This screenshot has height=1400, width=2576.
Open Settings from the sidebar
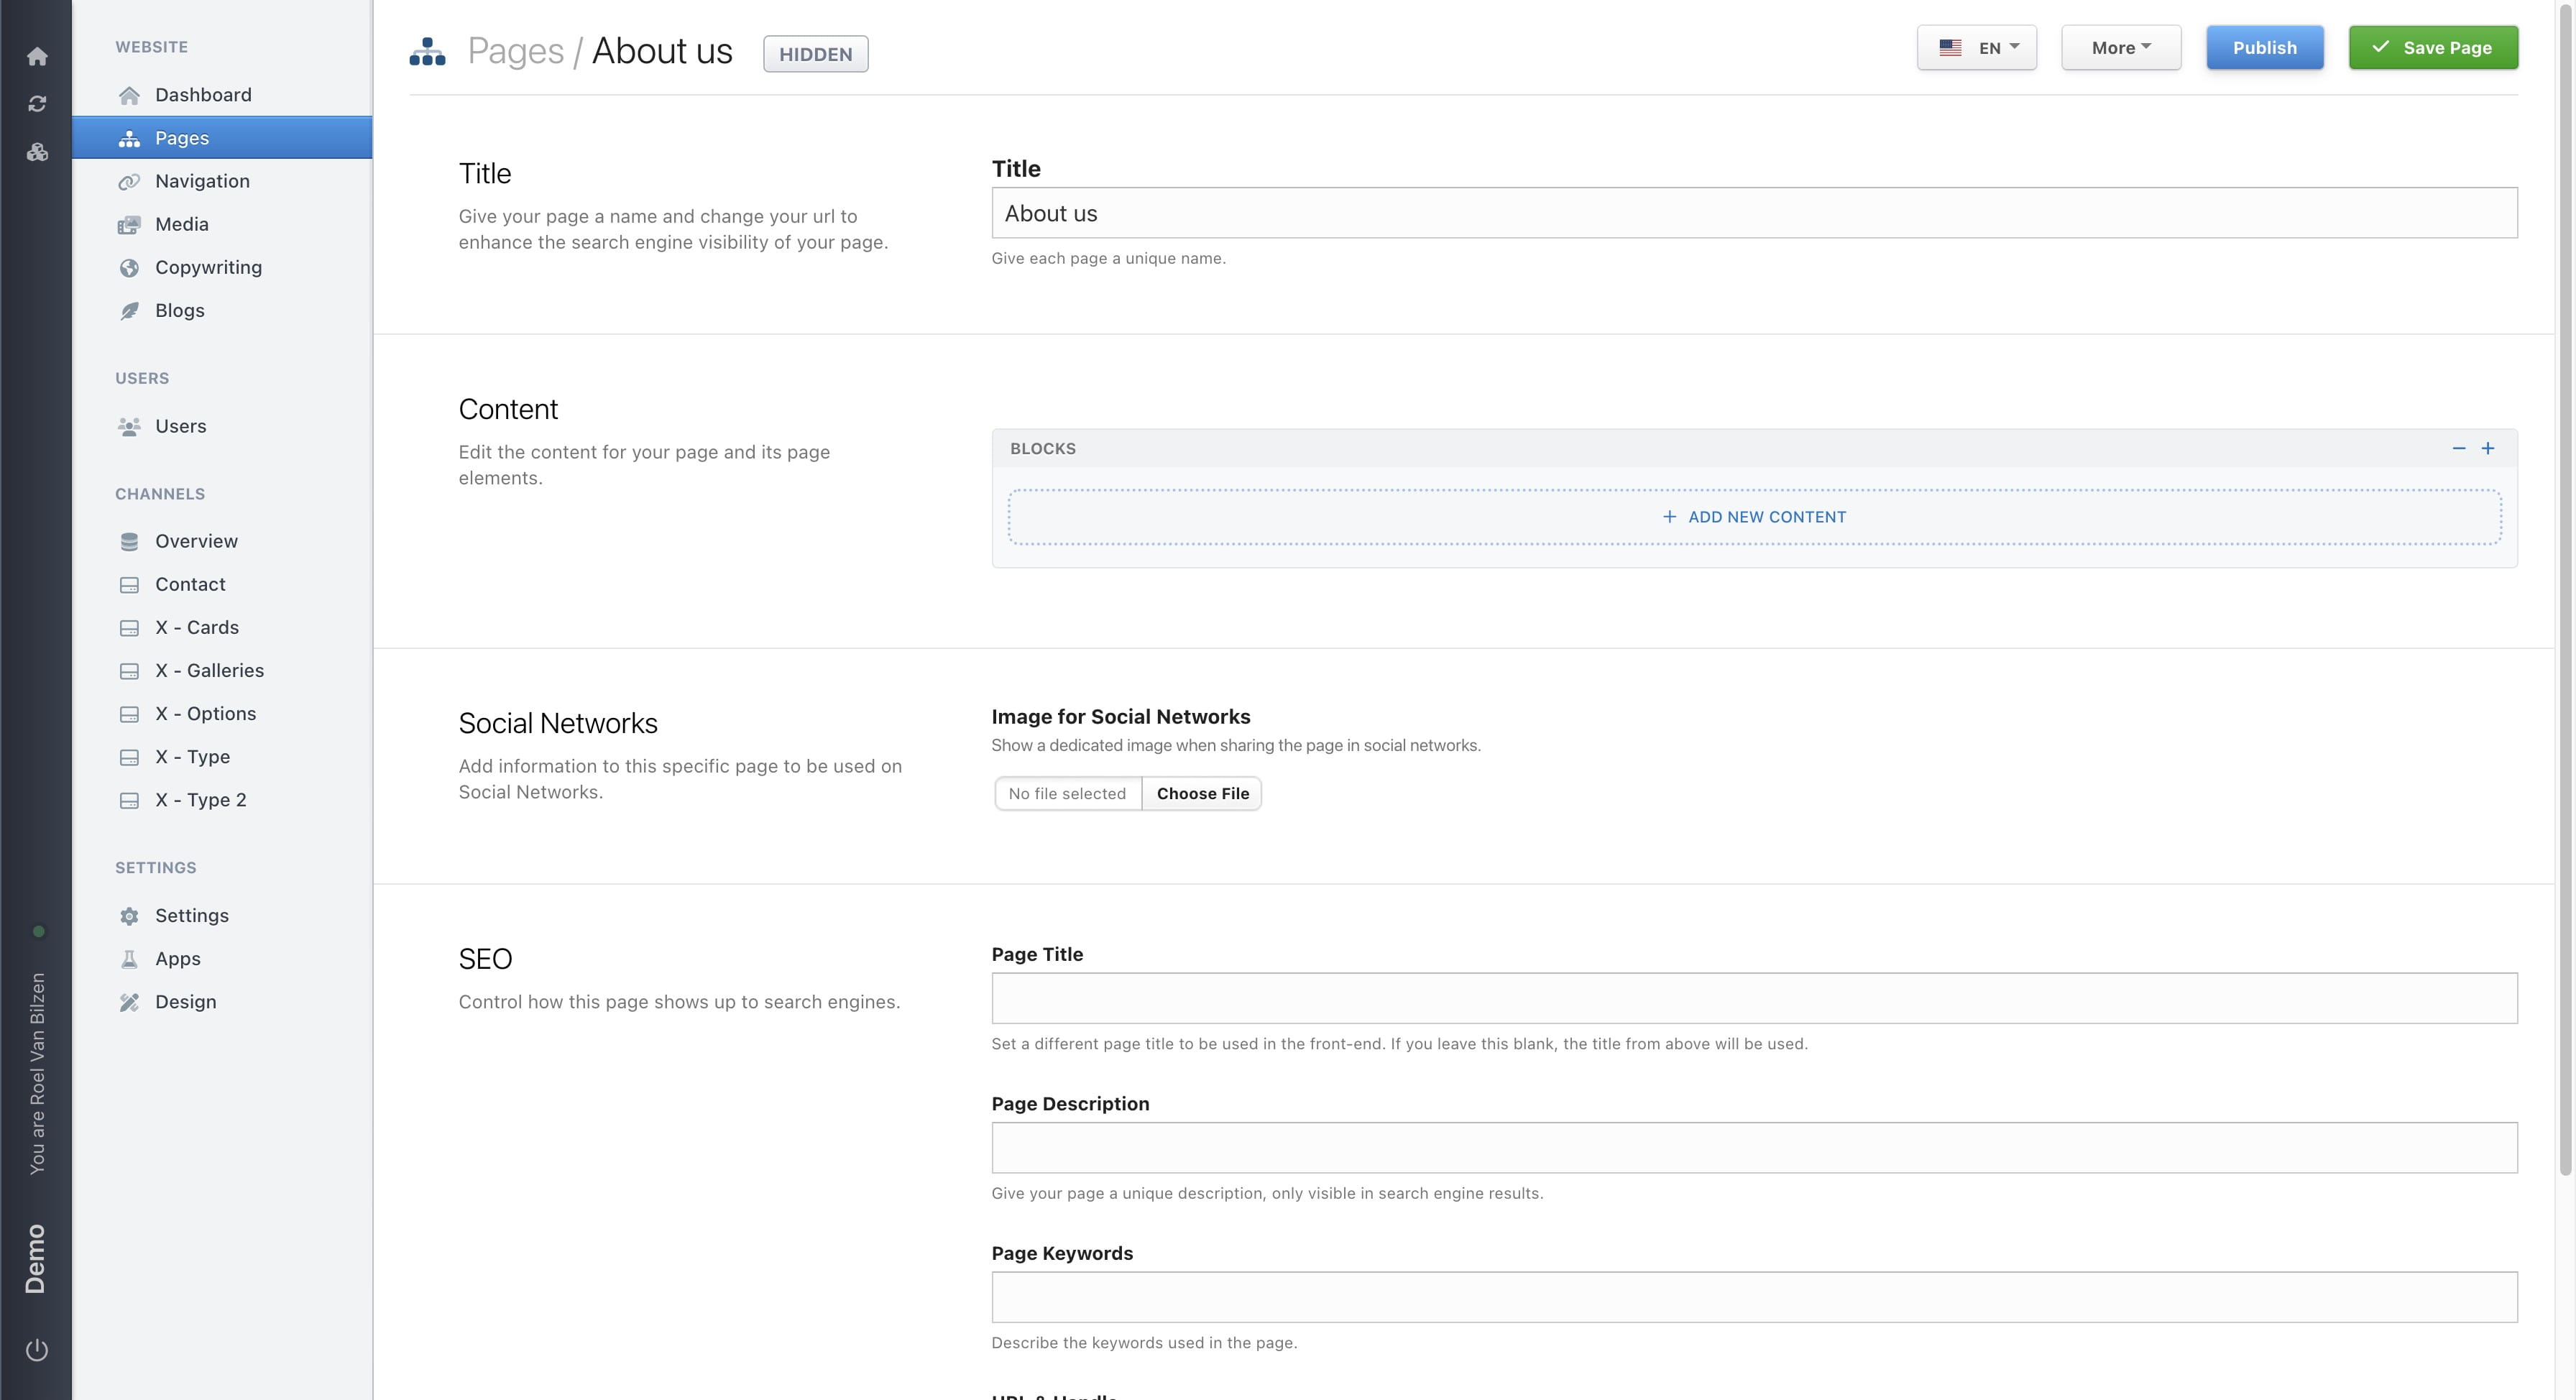(191, 915)
